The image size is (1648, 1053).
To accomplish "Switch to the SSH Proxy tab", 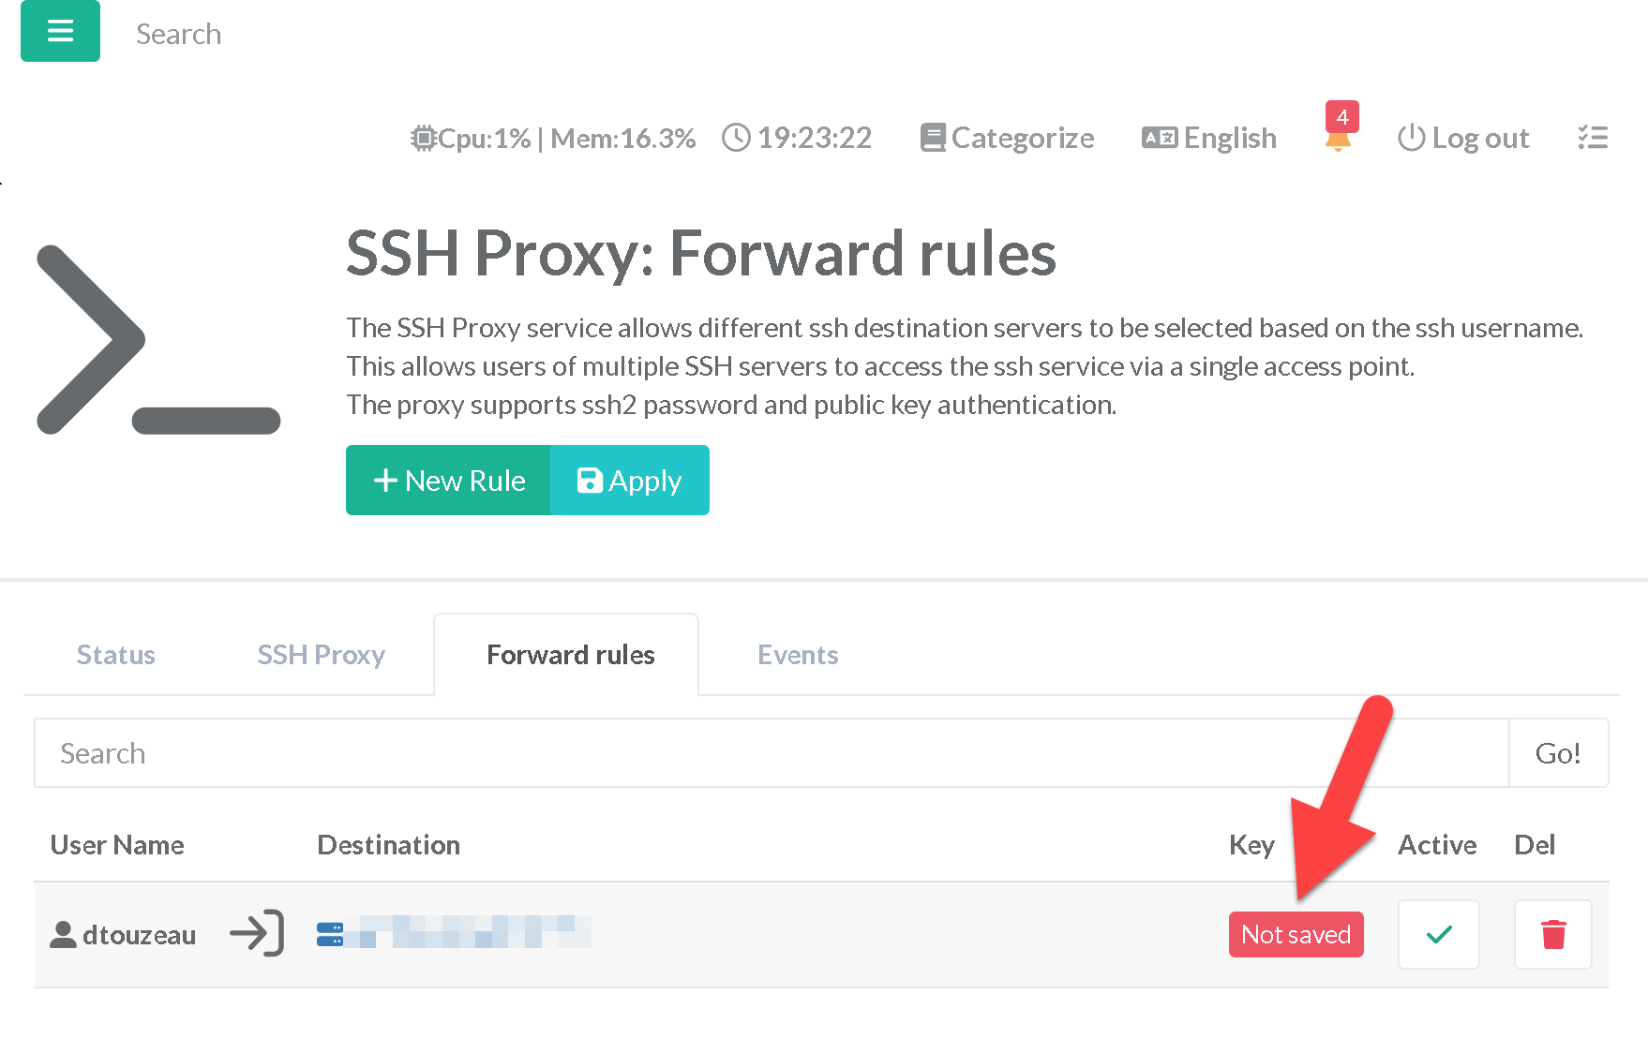I will click(322, 655).
